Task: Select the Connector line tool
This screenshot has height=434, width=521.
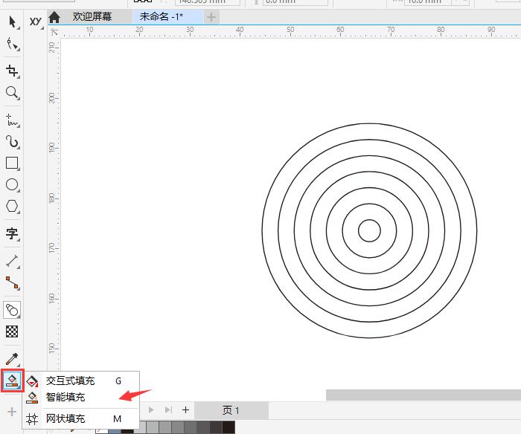Action: (12, 282)
